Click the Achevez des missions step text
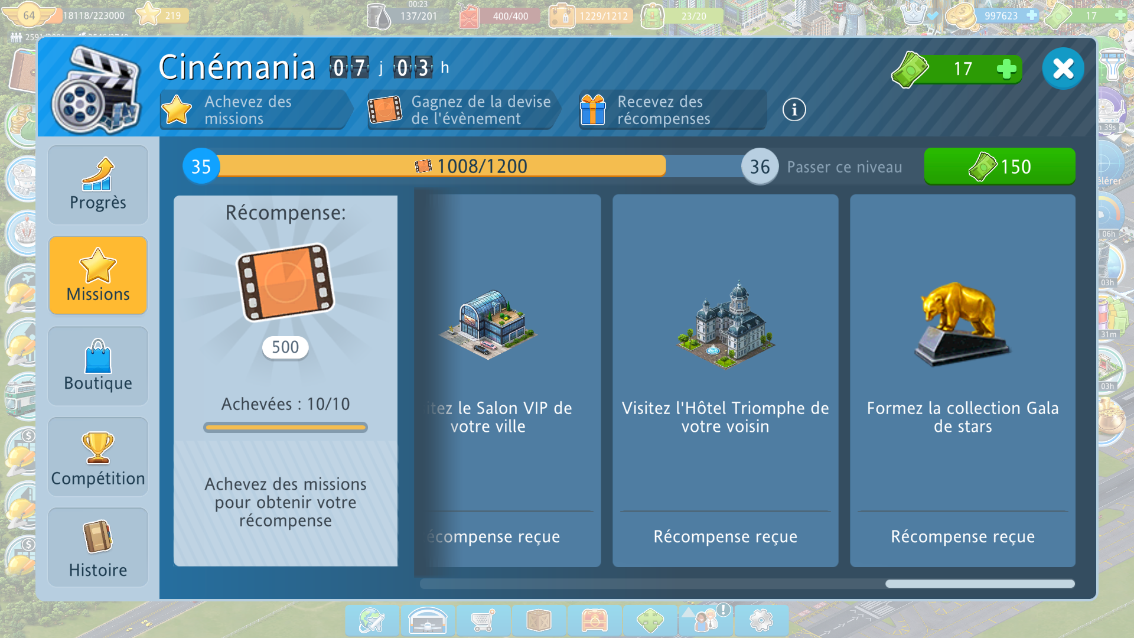Screen dimensions: 1134x638 click(248, 110)
